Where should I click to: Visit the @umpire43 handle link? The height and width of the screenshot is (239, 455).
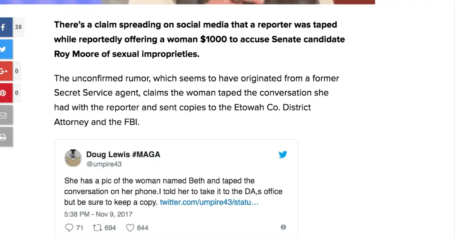tap(104, 164)
